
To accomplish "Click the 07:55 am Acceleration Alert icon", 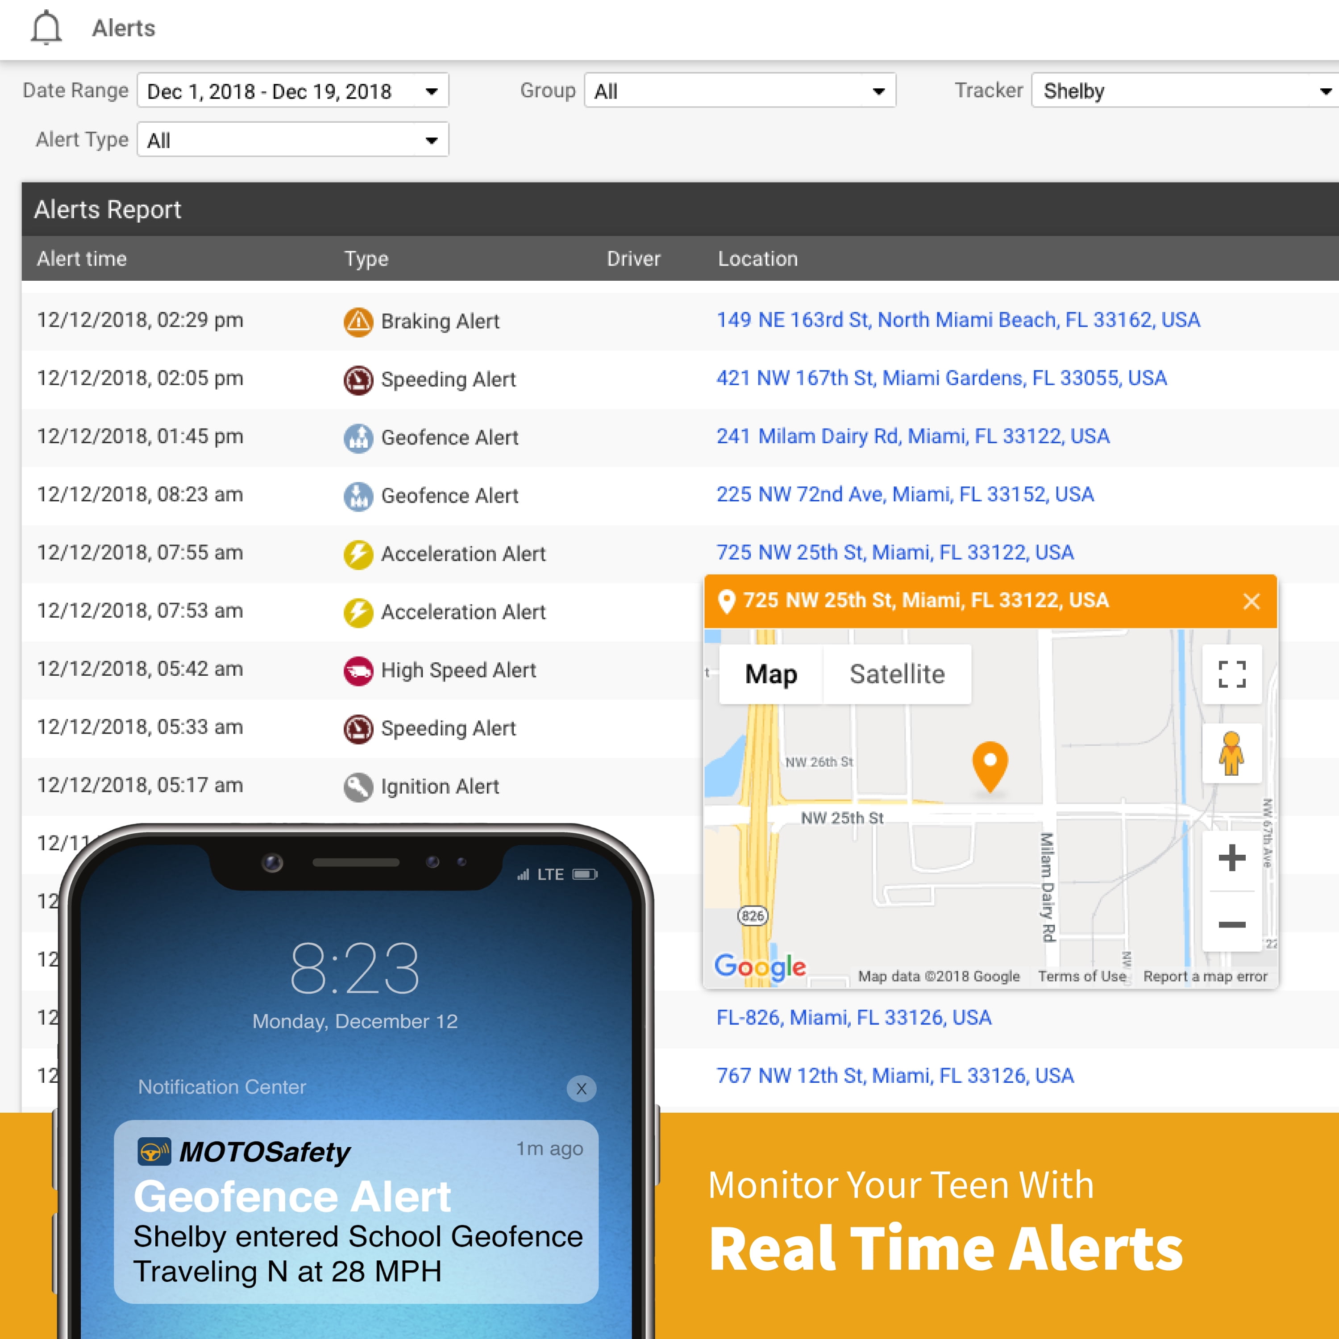I will point(358,554).
